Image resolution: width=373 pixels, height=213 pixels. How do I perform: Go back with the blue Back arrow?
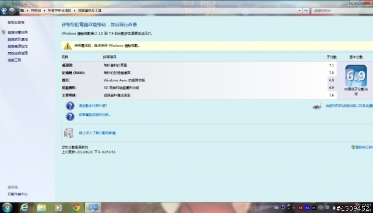[4, 10]
